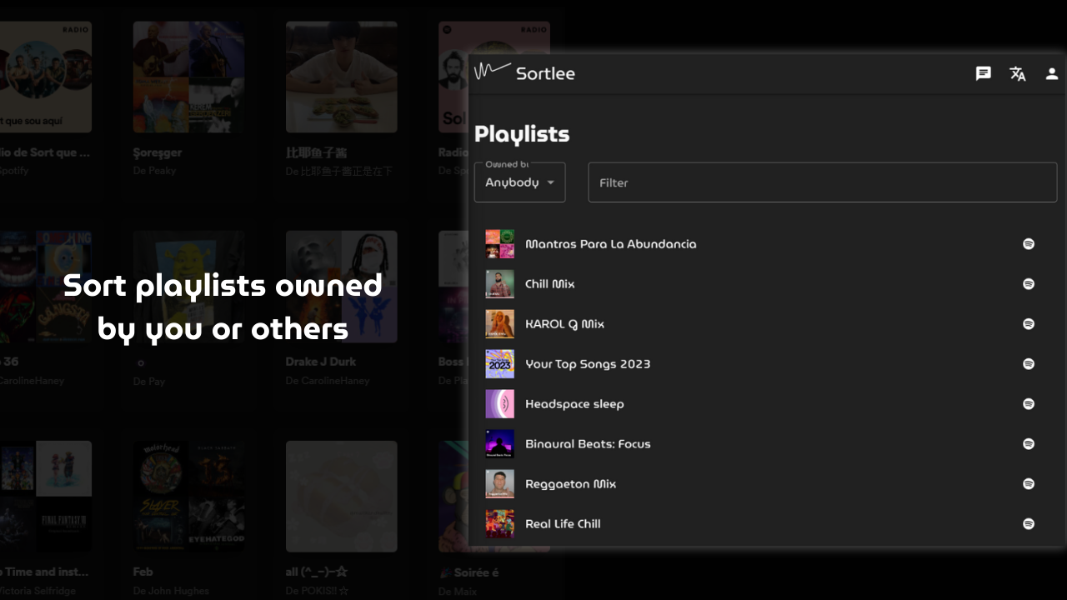Select the Your Top Songs 2023 cover
Viewport: 1067px width, 600px height.
pyautogui.click(x=500, y=364)
